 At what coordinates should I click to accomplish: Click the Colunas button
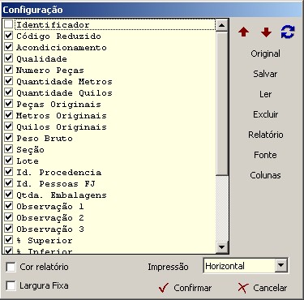tap(265, 175)
